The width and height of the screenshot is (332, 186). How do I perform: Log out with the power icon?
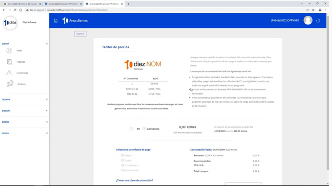click(x=318, y=20)
